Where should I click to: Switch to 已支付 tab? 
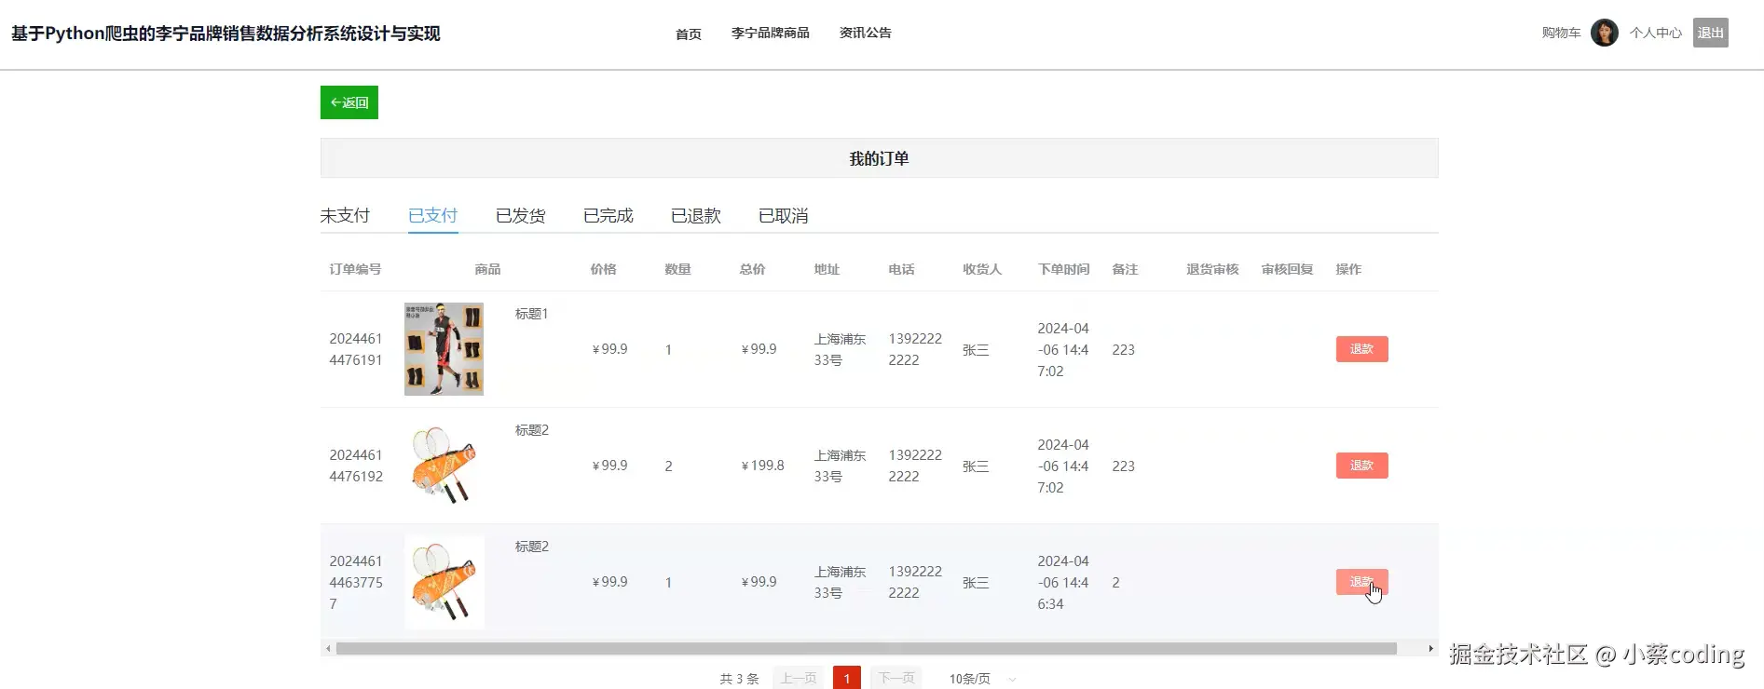pos(432,216)
